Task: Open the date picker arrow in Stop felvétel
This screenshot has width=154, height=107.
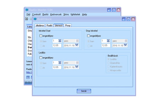Action: click(125, 45)
